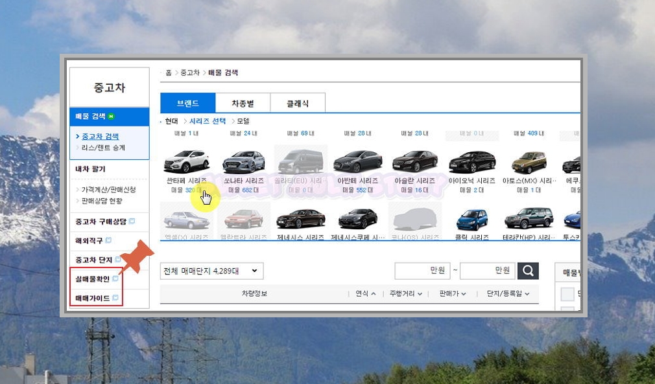
Task: Open new-window icon beside 중고차 단지
Action: 118,259
